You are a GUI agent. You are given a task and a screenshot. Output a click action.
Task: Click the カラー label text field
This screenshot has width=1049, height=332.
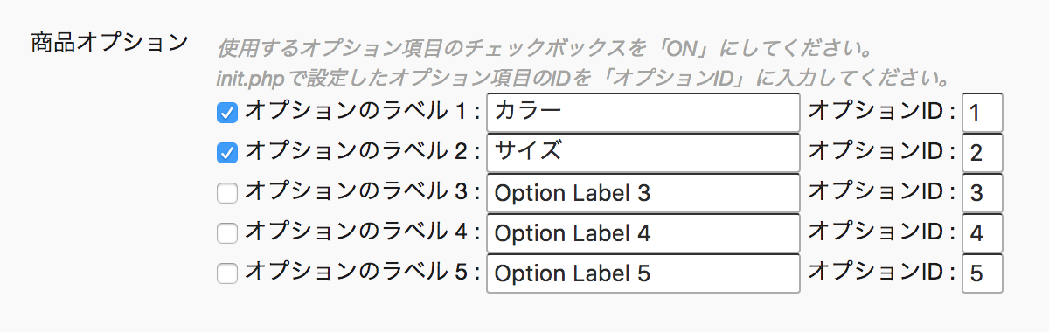[x=643, y=113]
